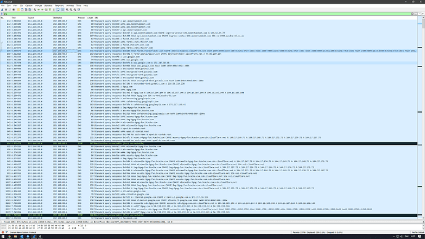Image resolution: width=425 pixels, height=239 pixels.
Task: Click the Packets count status bar text
Action: click(x=317, y=232)
